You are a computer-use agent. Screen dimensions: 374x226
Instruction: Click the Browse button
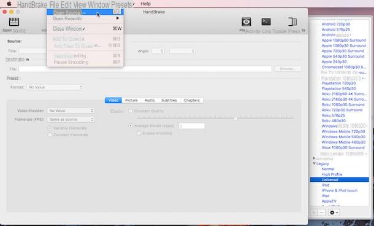287,69
